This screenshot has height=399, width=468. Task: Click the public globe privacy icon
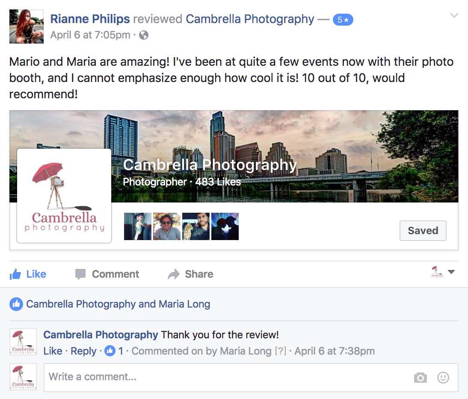click(144, 35)
